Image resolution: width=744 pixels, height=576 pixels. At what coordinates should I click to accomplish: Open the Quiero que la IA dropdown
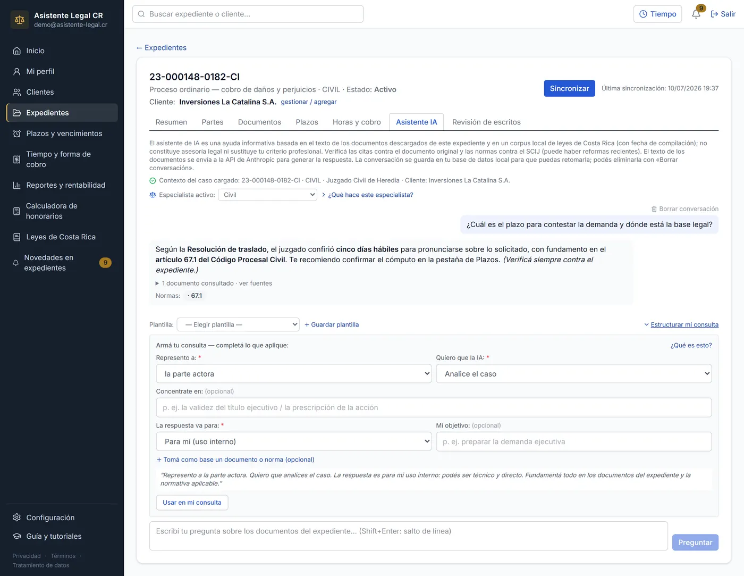(574, 374)
